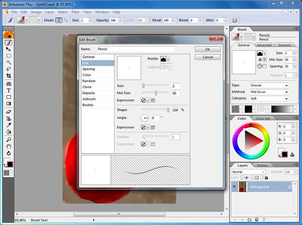The image size is (302, 225).
Task: Select the Hand pan tool
Action: point(9,146)
